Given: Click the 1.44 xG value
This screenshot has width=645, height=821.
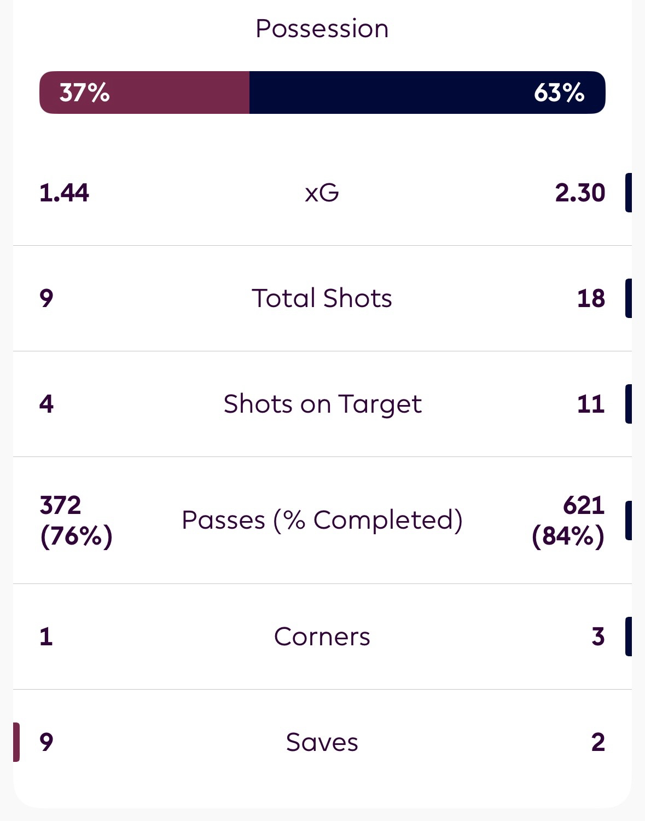Looking at the screenshot, I should 64,193.
